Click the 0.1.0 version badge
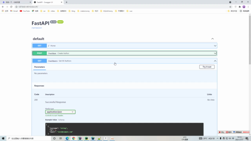The width and height of the screenshot is (251, 141). pyautogui.click(x=53, y=22)
